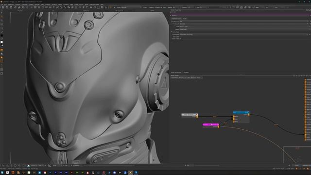Open the third dropdown in Shader properties
The height and width of the screenshot is (175, 311).
(244, 27)
